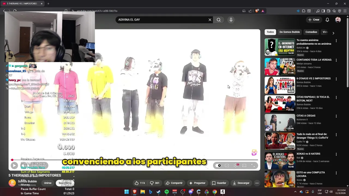
Task: Click the Preguntar button
Action: (197, 183)
